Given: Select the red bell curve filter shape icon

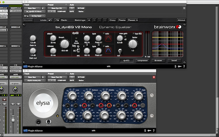Looking at the screenshot, I should pyautogui.click(x=108, y=38).
